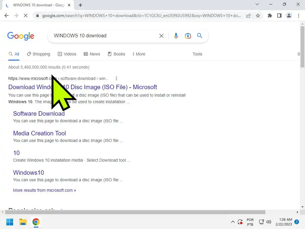Switch to the Videos tab
Screen dimensions: 305x229
(x=67, y=54)
